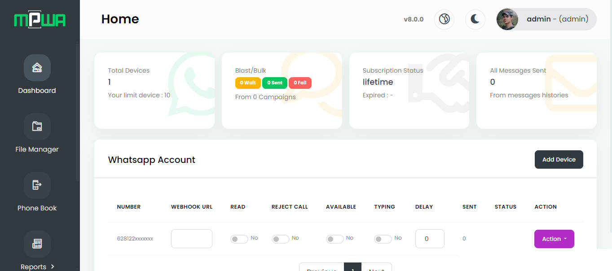Open File Manager folder icon
The width and height of the screenshot is (612, 271).
37,127
